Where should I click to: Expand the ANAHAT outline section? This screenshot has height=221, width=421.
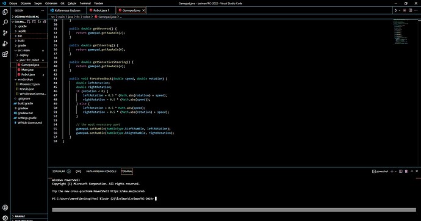click(x=29, y=216)
